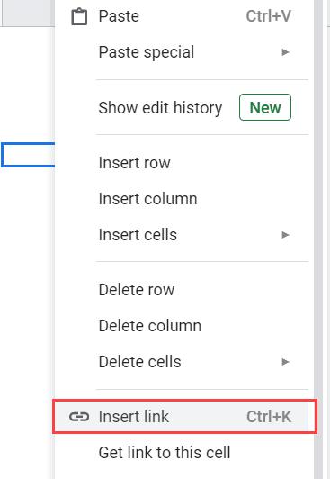Choose Delete column

point(184,326)
